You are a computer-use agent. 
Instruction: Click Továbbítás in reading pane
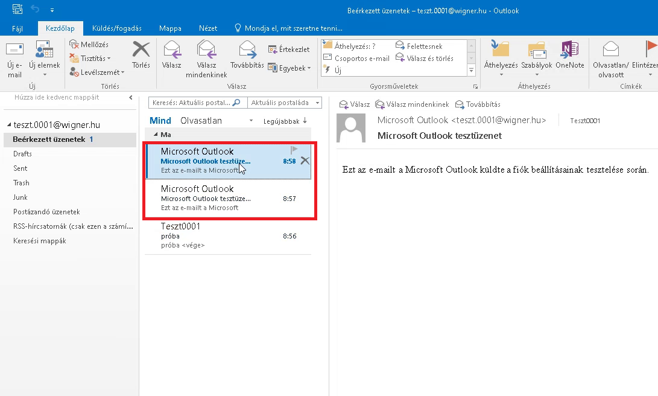(478, 104)
